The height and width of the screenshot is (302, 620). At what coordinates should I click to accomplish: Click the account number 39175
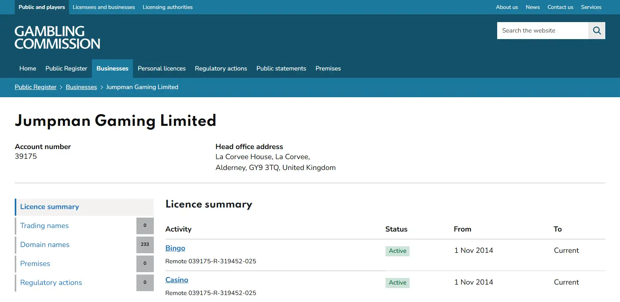point(26,156)
